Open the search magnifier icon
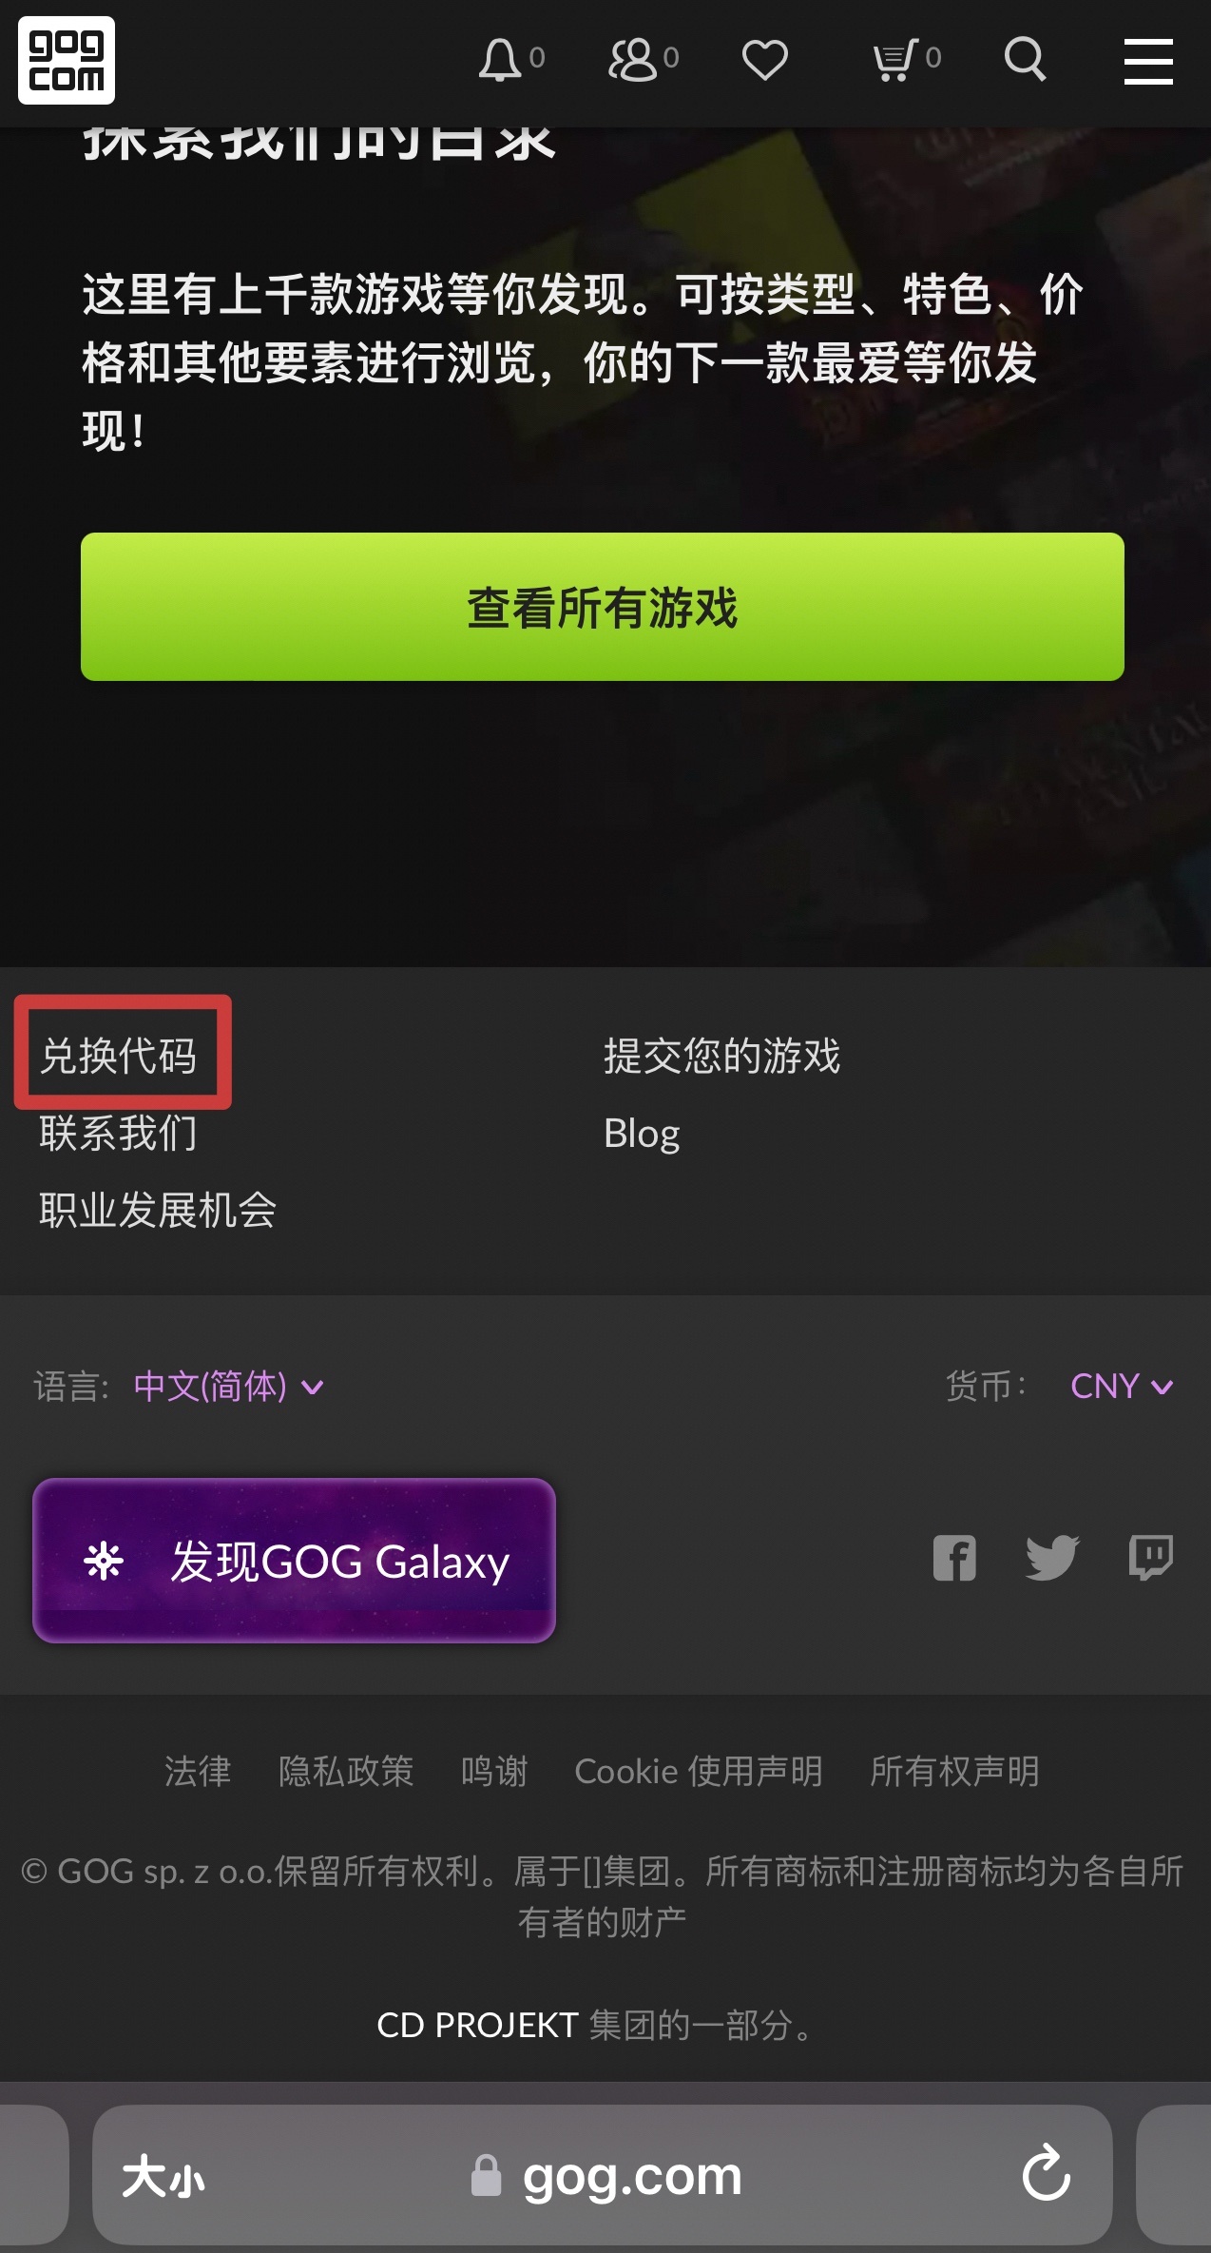 1025,60
